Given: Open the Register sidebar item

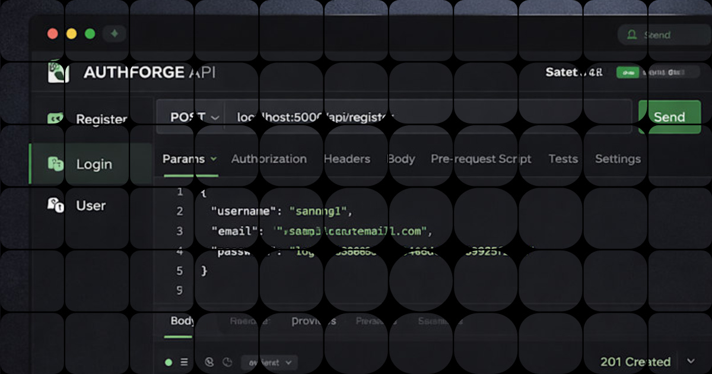Looking at the screenshot, I should [90, 119].
